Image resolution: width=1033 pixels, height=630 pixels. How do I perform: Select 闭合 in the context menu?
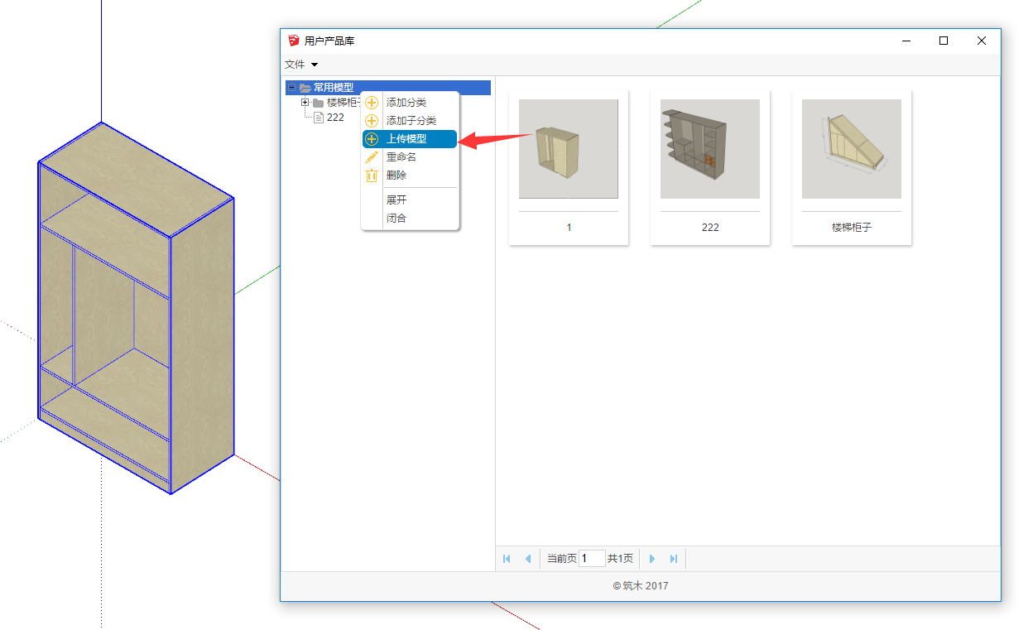click(x=396, y=219)
